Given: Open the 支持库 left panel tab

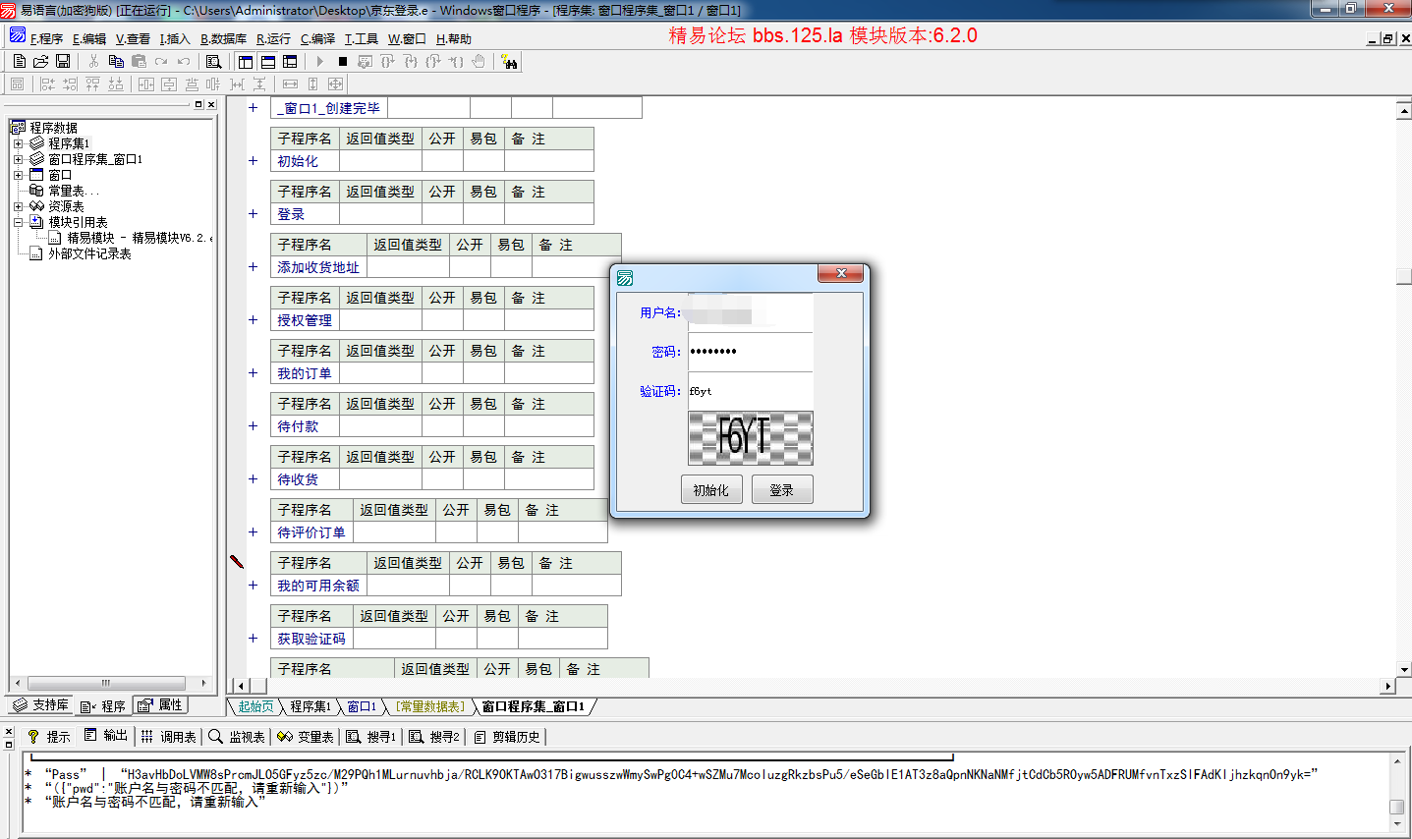Looking at the screenshot, I should 41,705.
